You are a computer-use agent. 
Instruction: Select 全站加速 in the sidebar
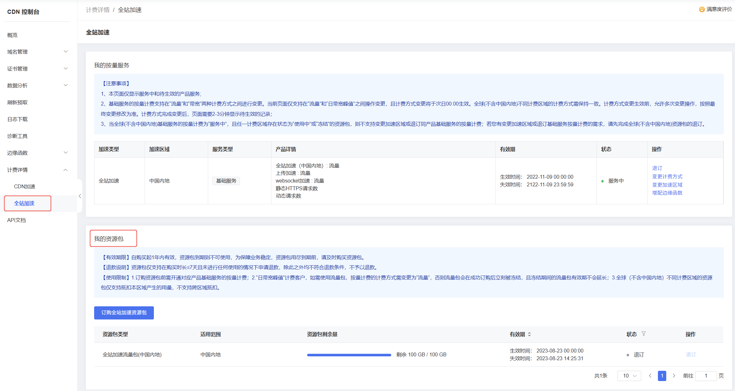click(24, 203)
